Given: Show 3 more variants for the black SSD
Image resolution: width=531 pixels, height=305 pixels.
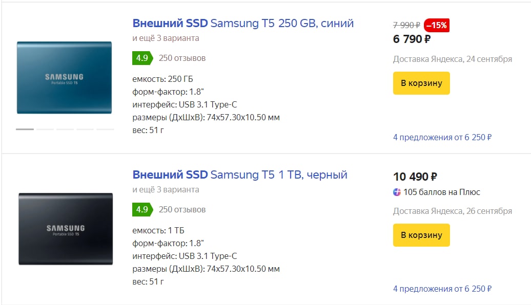Looking at the screenshot, I should coord(166,190).
